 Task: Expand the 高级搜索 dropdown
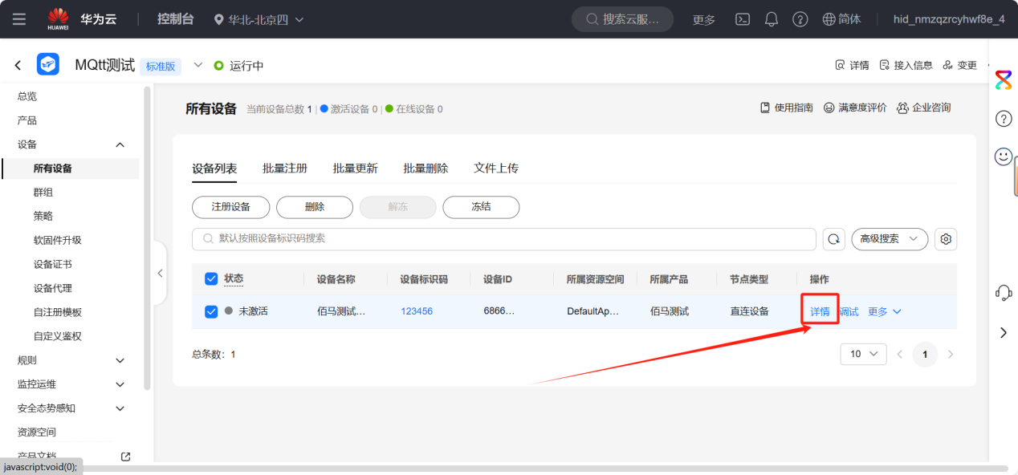coord(889,238)
